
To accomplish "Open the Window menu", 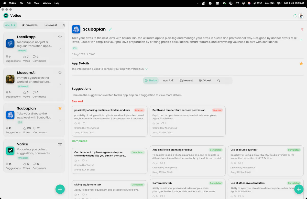I will [47, 3].
